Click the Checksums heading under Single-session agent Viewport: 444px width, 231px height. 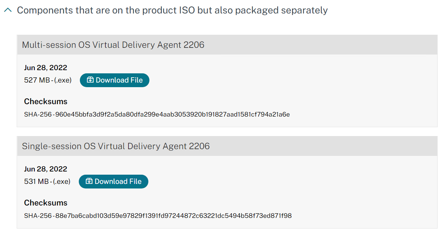46,203
